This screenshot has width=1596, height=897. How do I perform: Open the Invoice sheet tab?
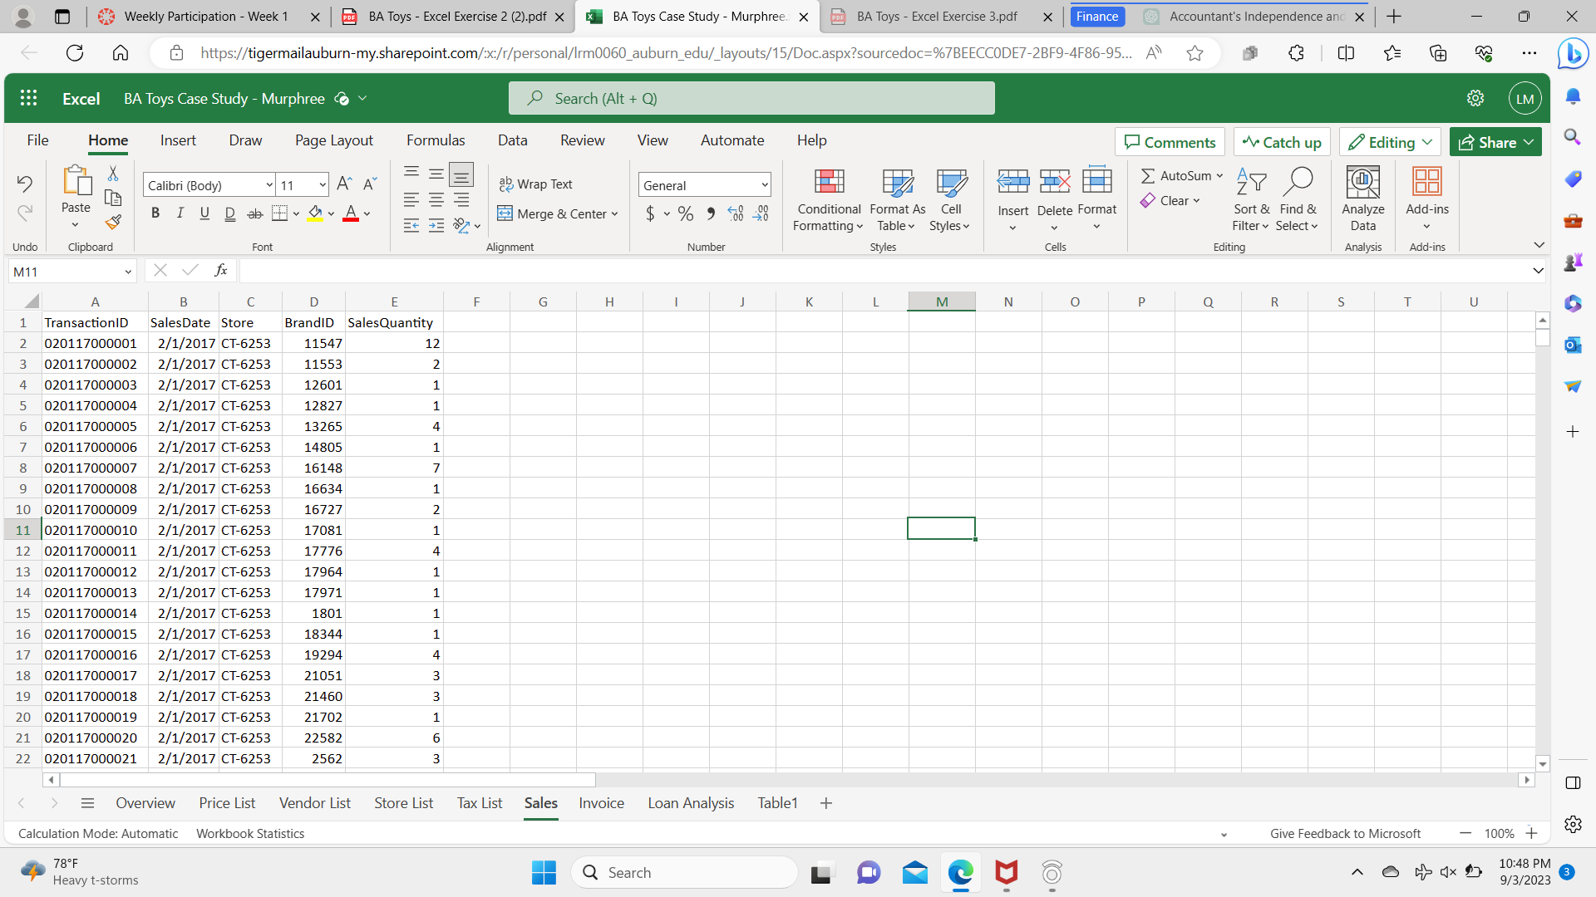601,803
